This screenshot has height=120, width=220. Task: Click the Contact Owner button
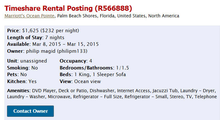(30, 111)
